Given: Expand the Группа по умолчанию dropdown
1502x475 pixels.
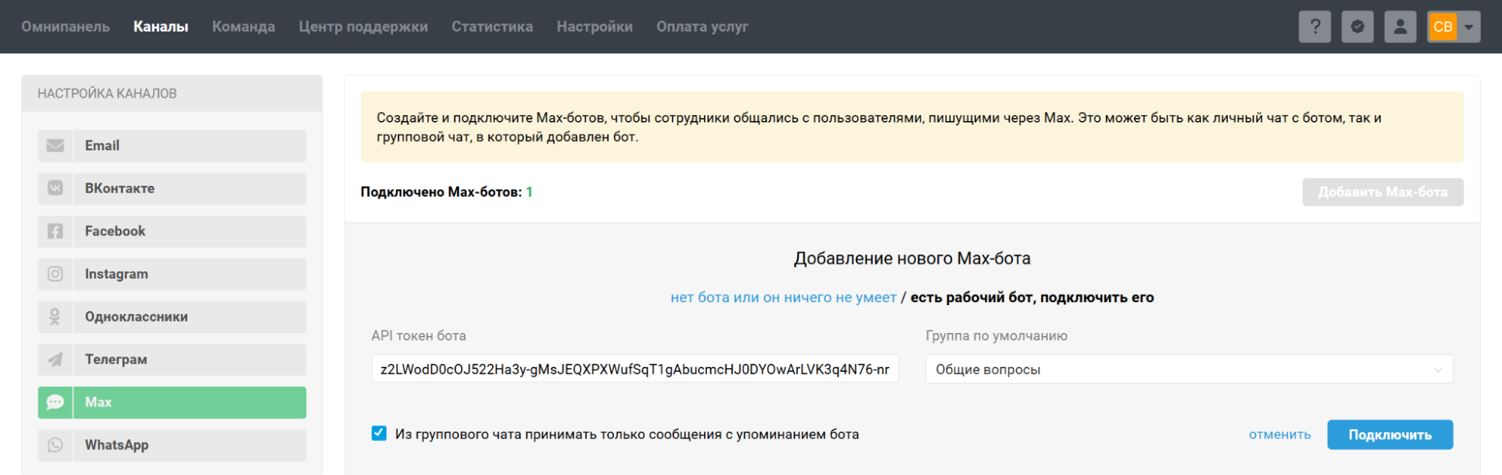Looking at the screenshot, I should click(1189, 370).
